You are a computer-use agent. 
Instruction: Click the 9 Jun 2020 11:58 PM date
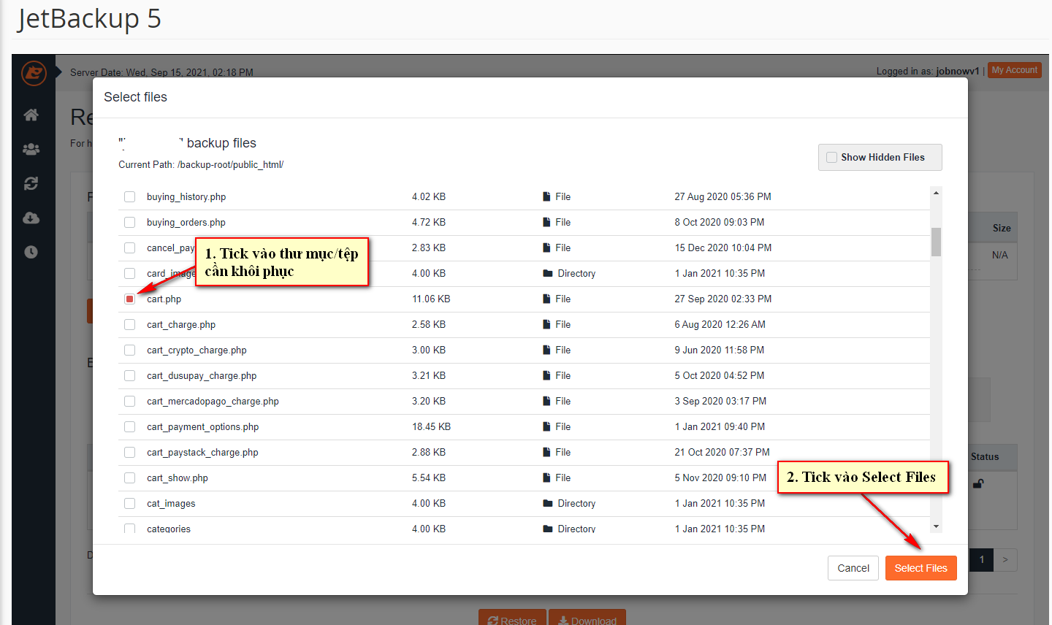point(720,350)
